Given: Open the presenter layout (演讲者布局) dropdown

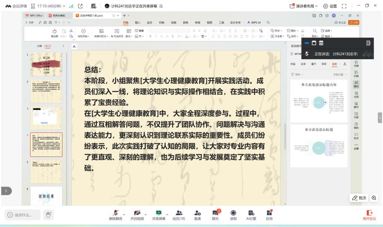Looking at the screenshot, I should coord(304,6).
